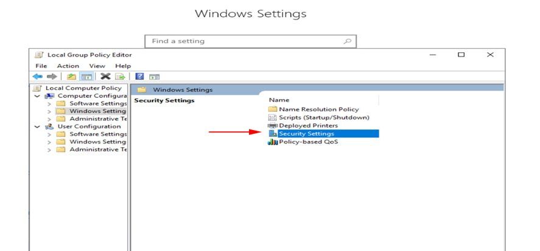Toggle the Show/Hide Console Tree icon
Screen dimensions: 540x251
[x=86, y=77]
